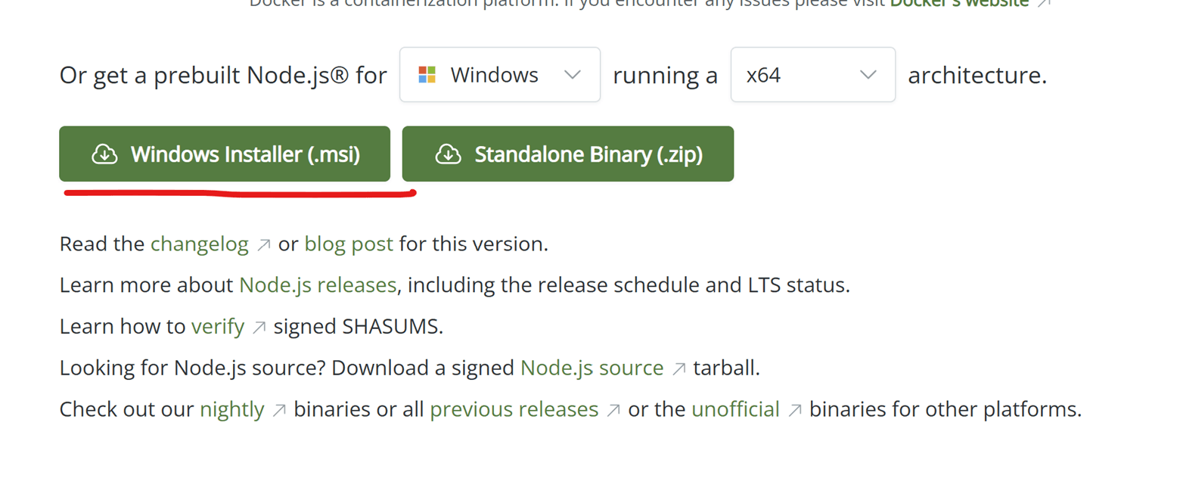The height and width of the screenshot is (494, 1180).
Task: Click the external link arrow next to unofficial
Action: [796, 409]
